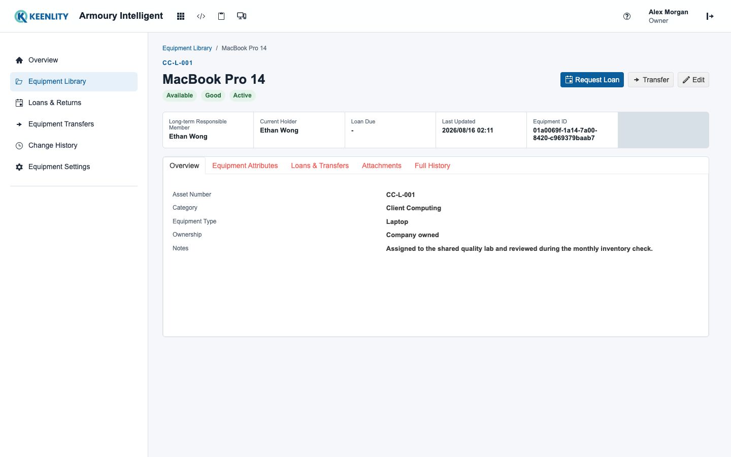Click the Asset Number value CC-L-001

(401, 195)
